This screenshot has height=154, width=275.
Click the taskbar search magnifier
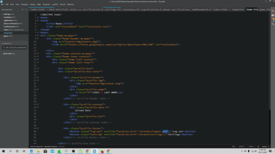pos(10,151)
